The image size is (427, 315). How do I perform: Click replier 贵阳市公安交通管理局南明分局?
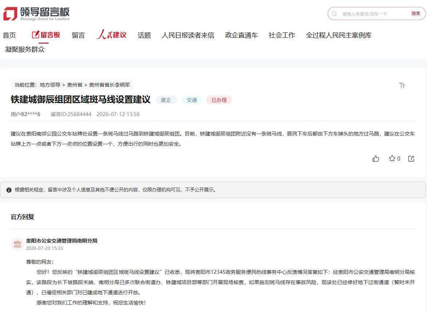point(62,241)
